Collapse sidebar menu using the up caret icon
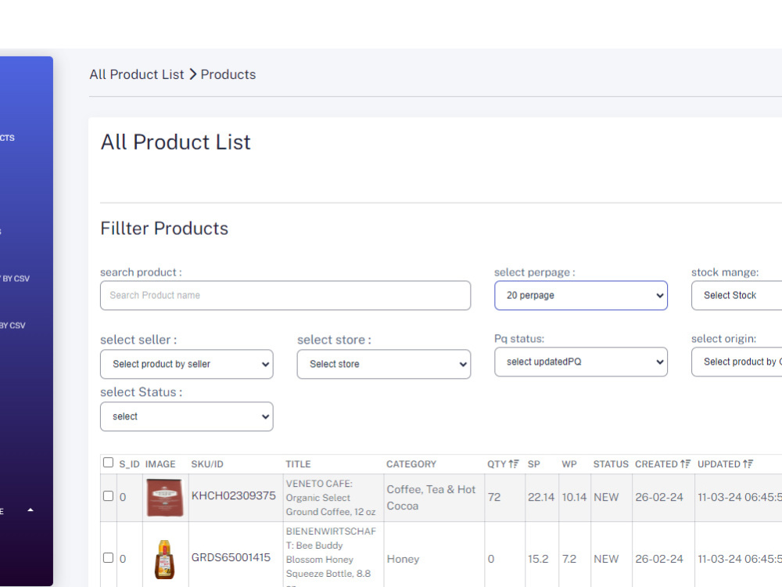Viewport: 782px width, 587px height. coord(30,510)
